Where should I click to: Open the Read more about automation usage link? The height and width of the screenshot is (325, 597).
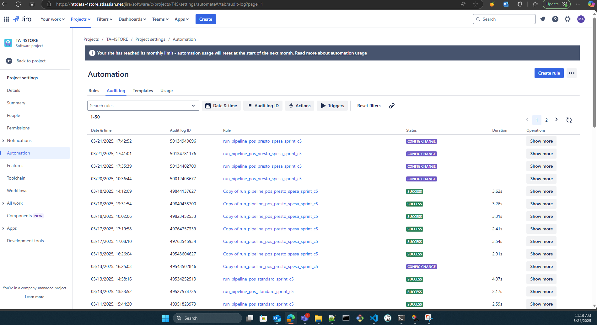(331, 53)
